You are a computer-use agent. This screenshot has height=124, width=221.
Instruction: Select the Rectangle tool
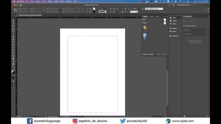pyautogui.click(x=13, y=45)
